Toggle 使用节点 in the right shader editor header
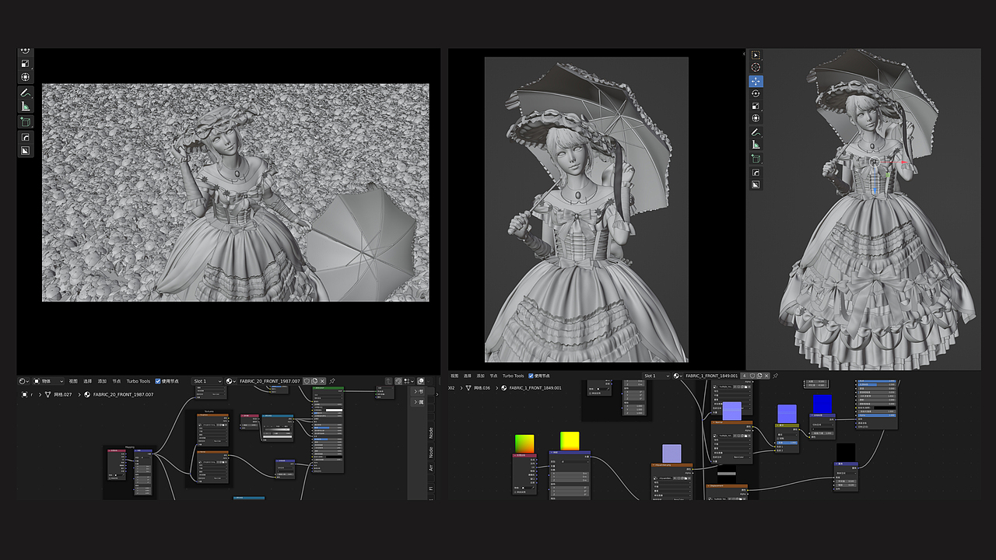 [x=530, y=376]
